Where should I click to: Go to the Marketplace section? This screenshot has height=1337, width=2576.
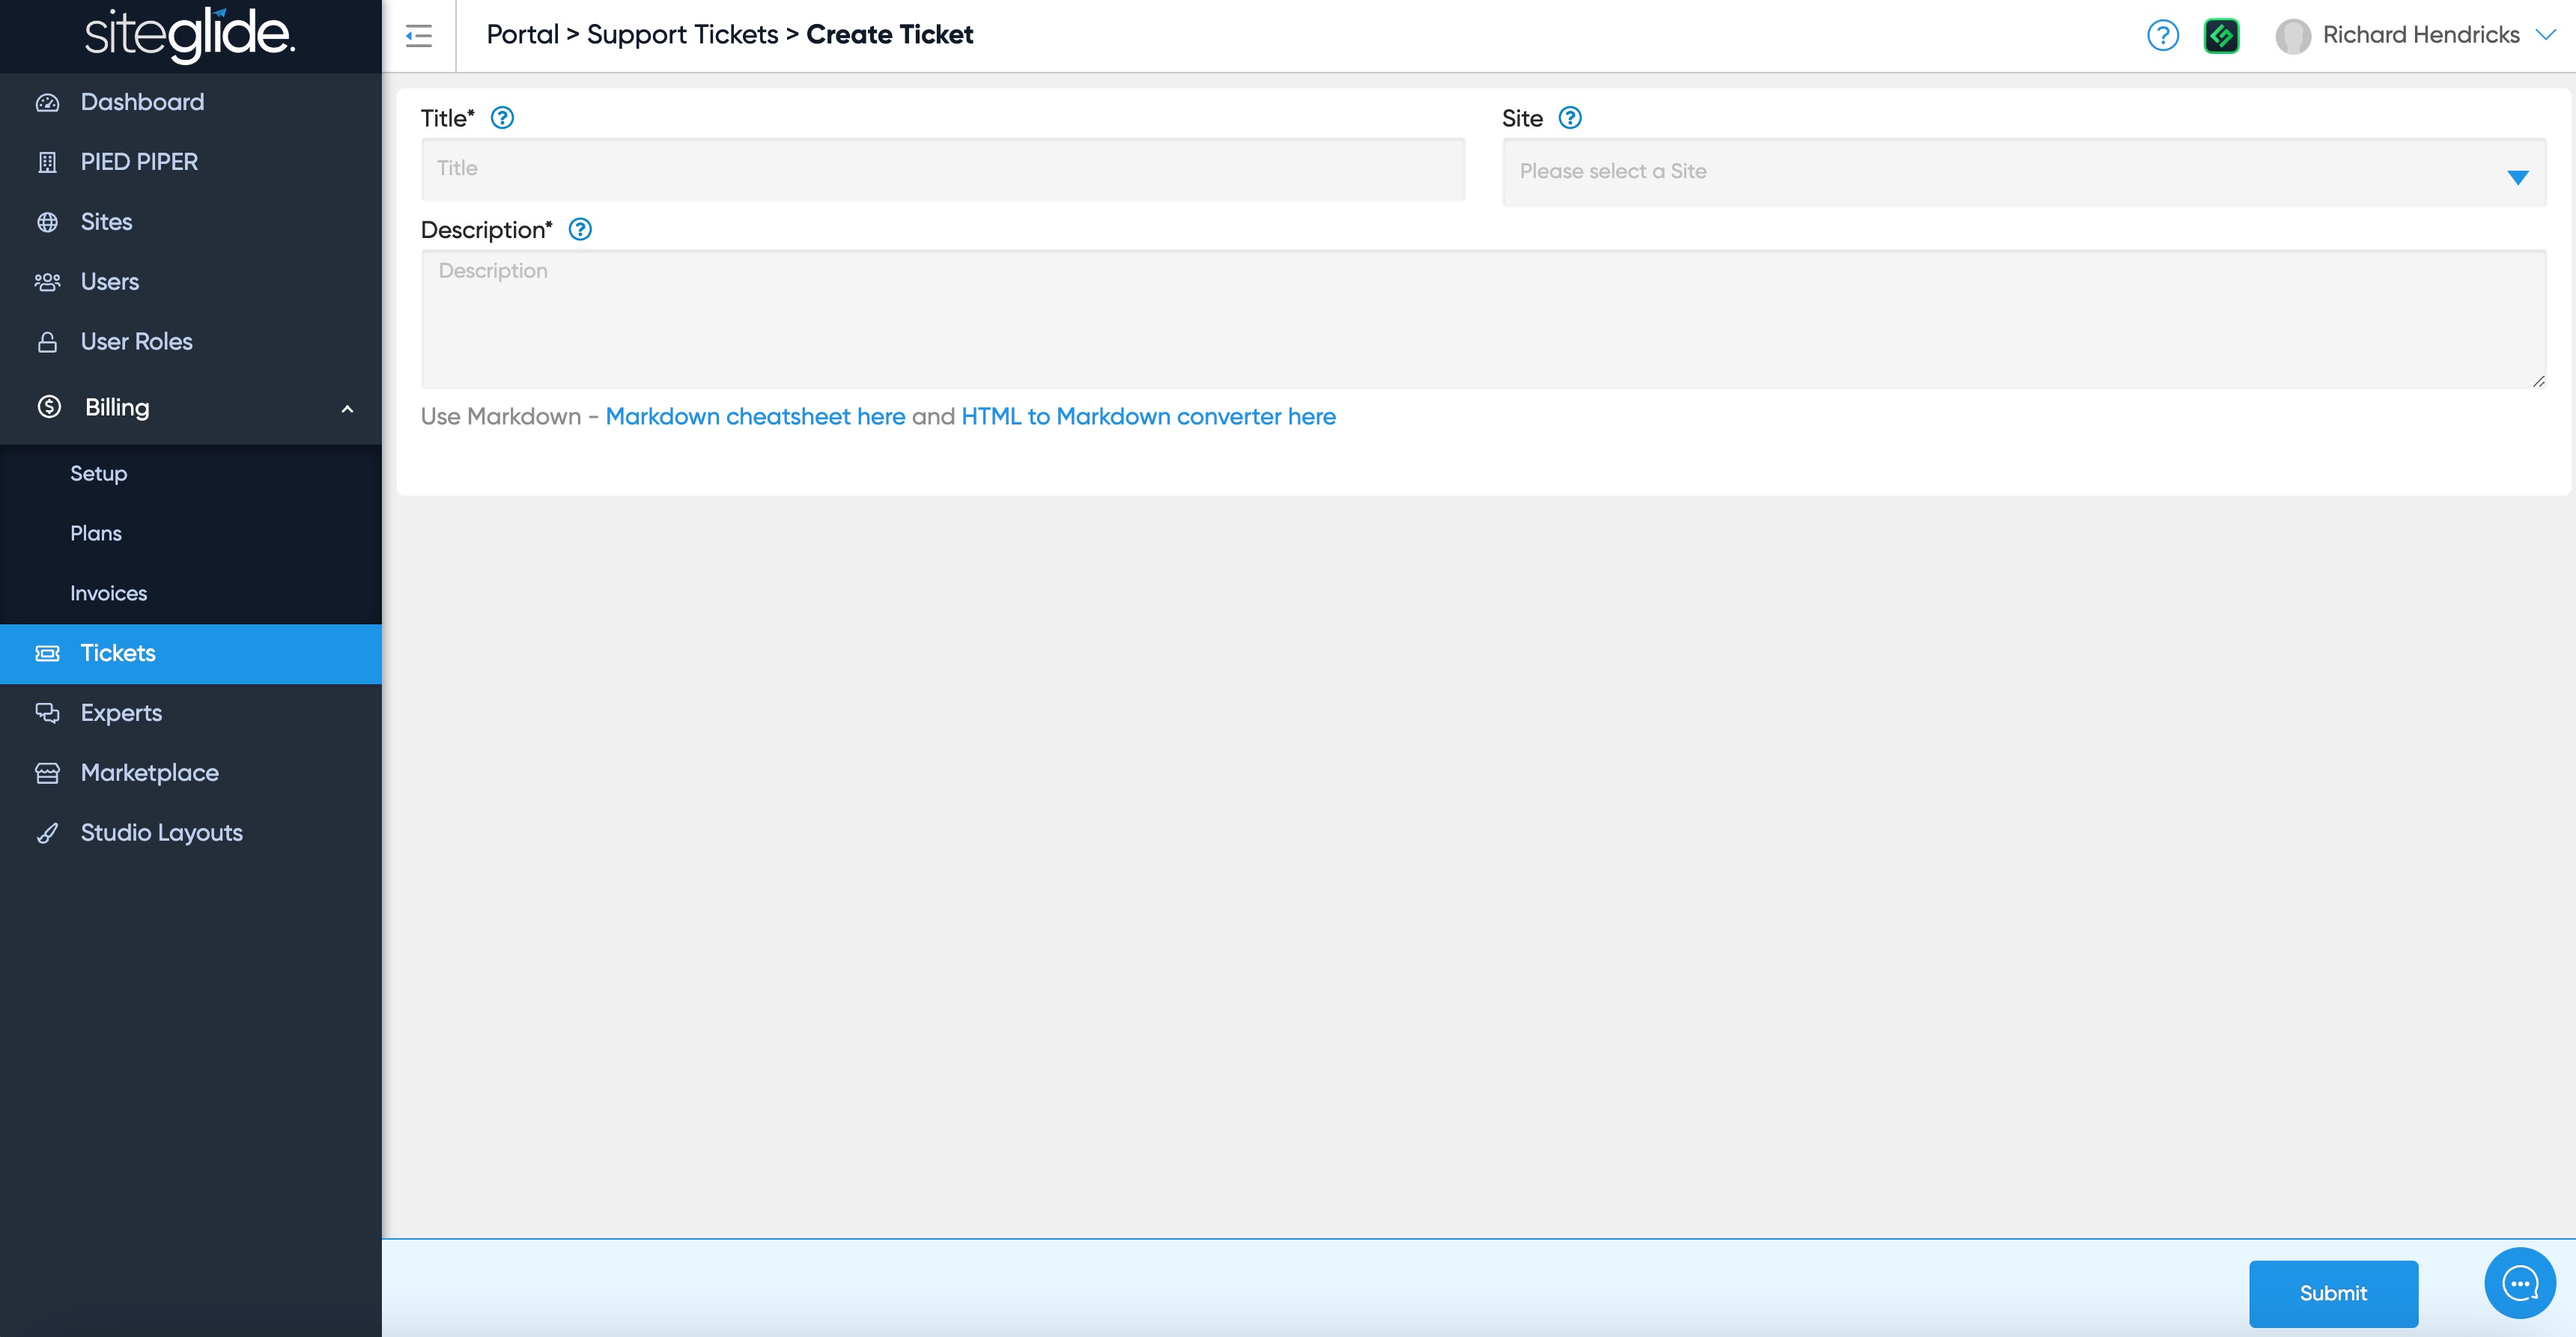149,773
